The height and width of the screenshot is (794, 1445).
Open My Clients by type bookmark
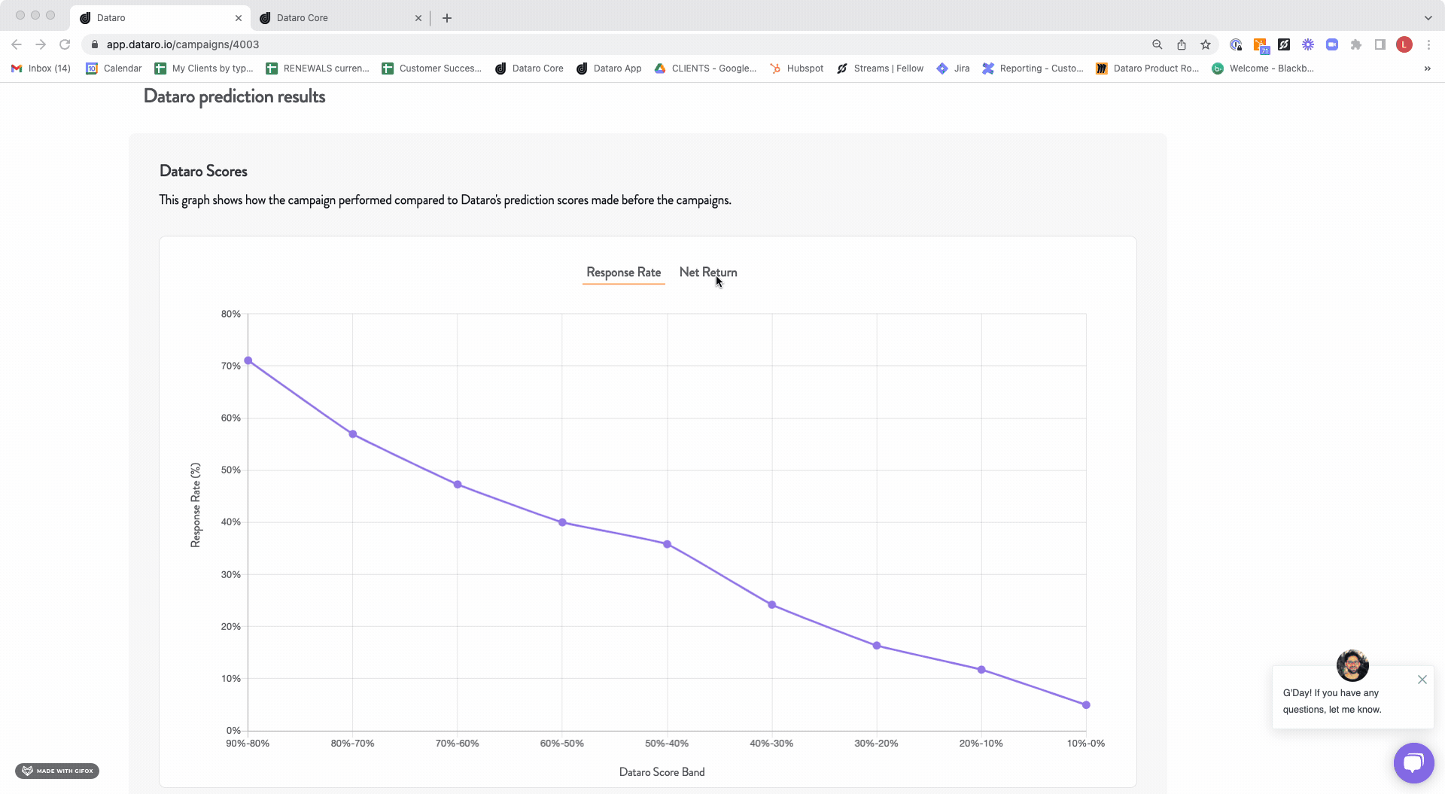tap(203, 68)
